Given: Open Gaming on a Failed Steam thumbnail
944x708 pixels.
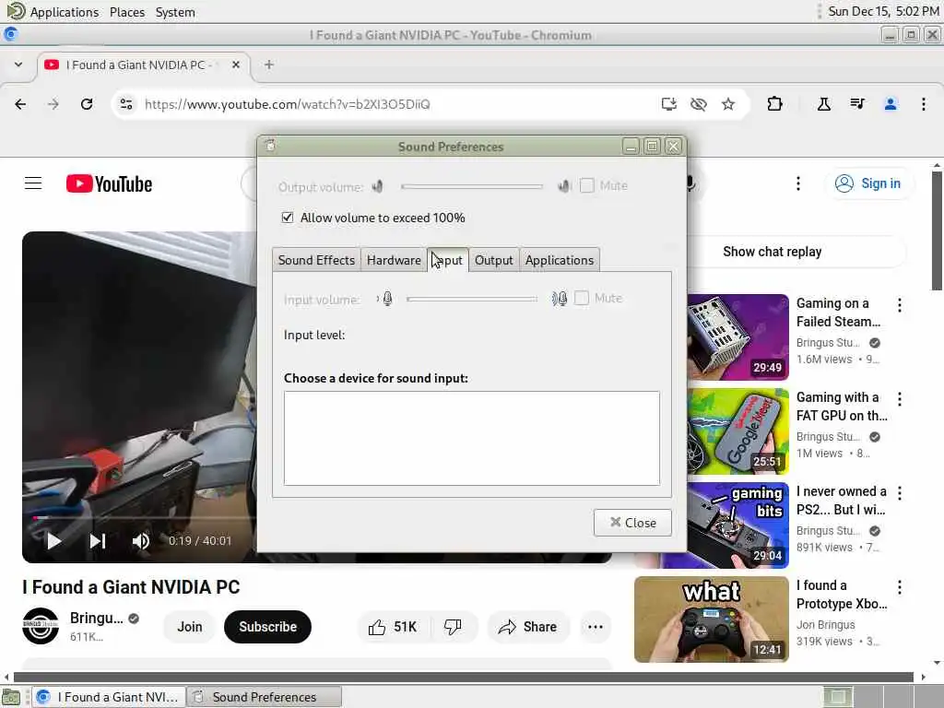Looking at the screenshot, I should pos(738,337).
